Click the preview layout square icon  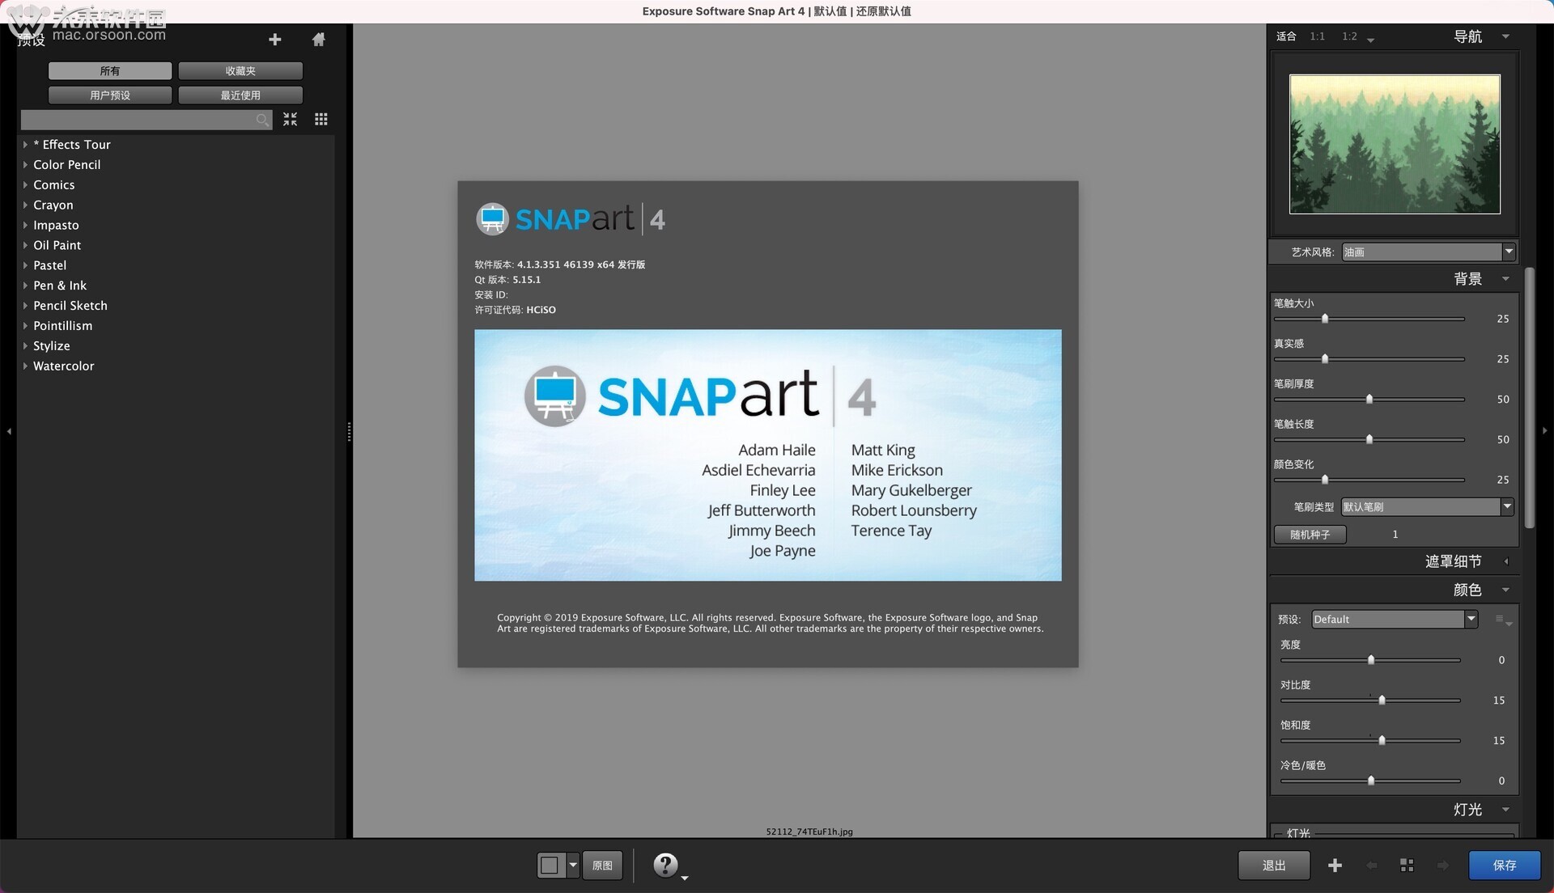[550, 865]
